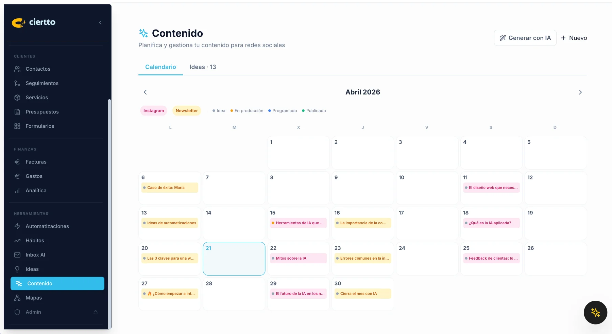Toggle the Instagram channel filter
This screenshot has width=612, height=334.
154,111
